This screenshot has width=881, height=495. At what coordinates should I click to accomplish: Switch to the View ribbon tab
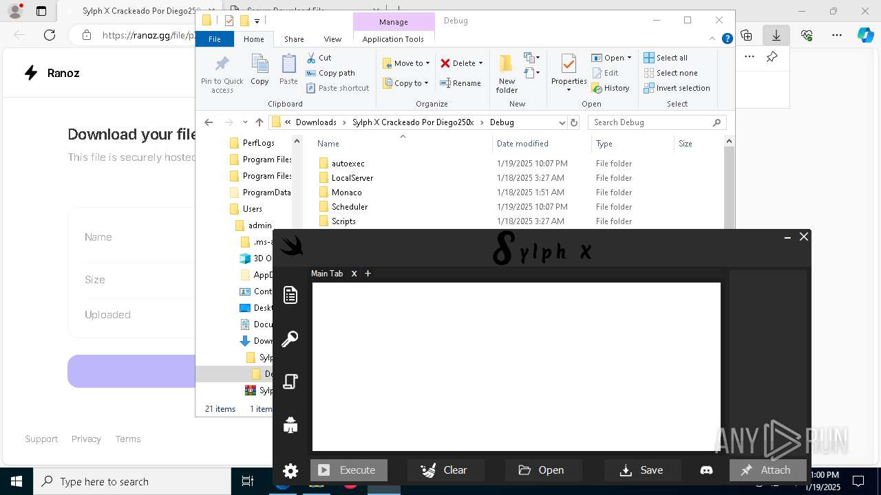coord(332,39)
